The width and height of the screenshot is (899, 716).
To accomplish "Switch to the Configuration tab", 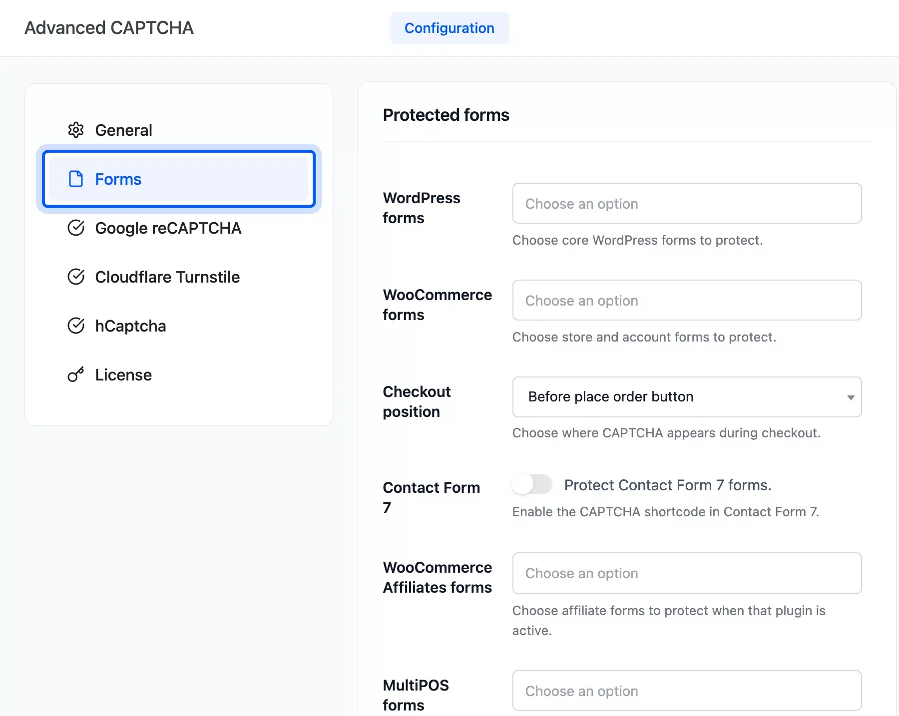I will click(x=449, y=28).
